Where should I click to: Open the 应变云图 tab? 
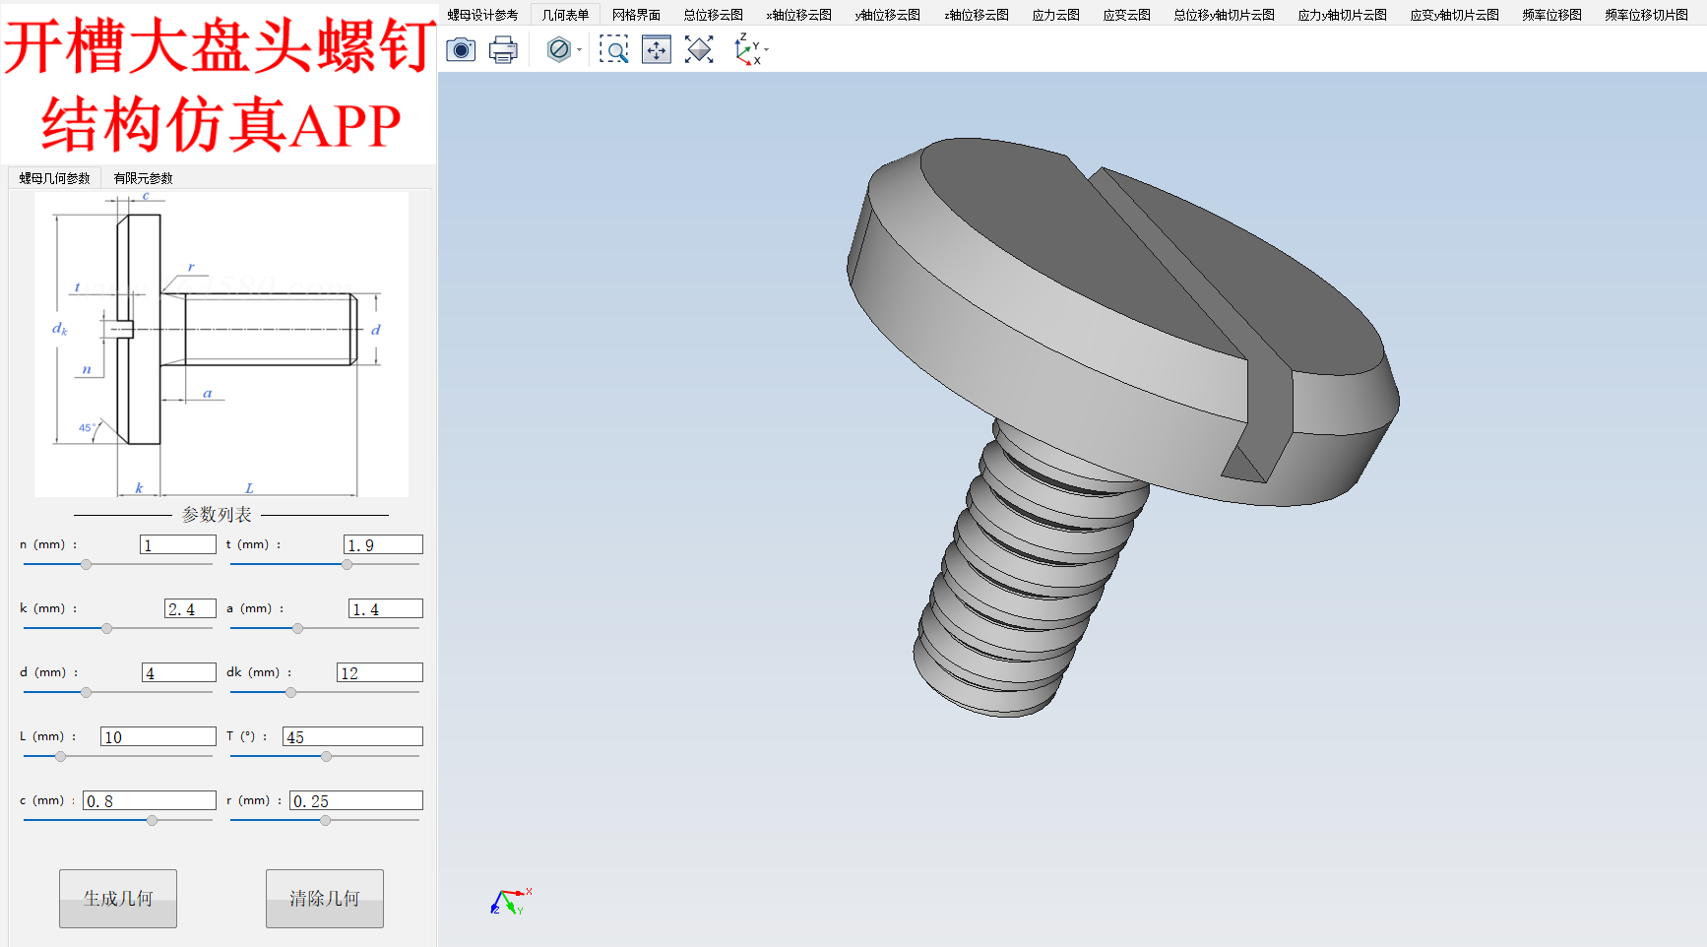click(x=1127, y=15)
